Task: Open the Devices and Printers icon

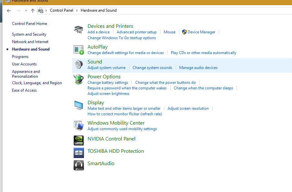Action: [x=78, y=30]
